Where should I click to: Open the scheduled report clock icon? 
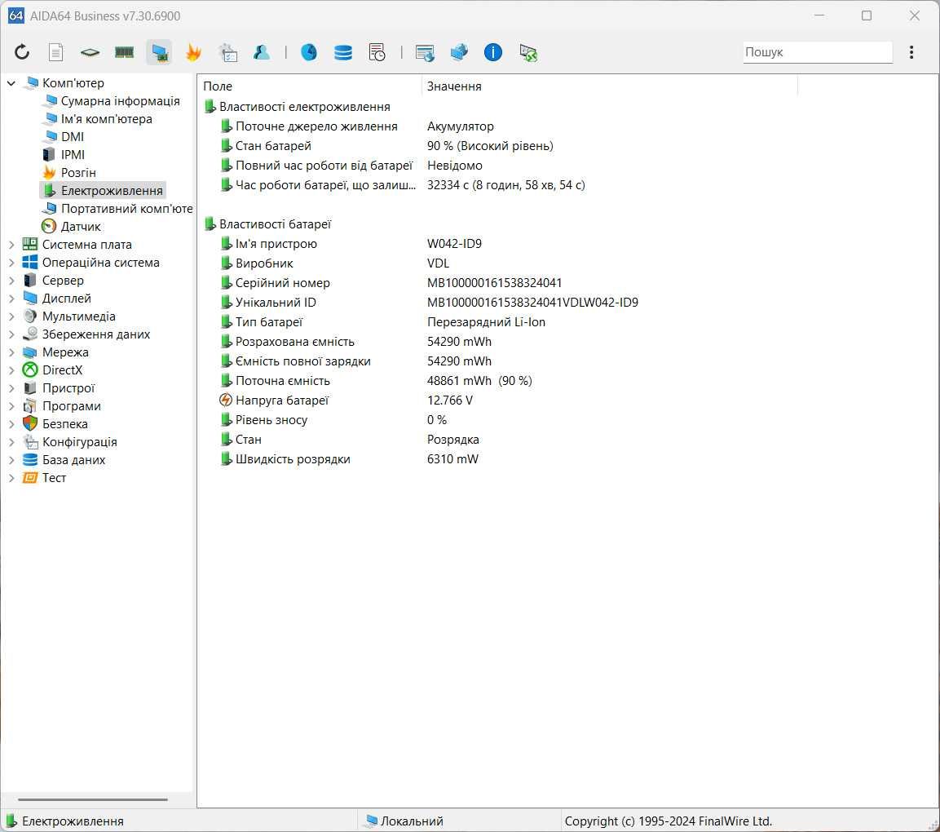point(377,52)
